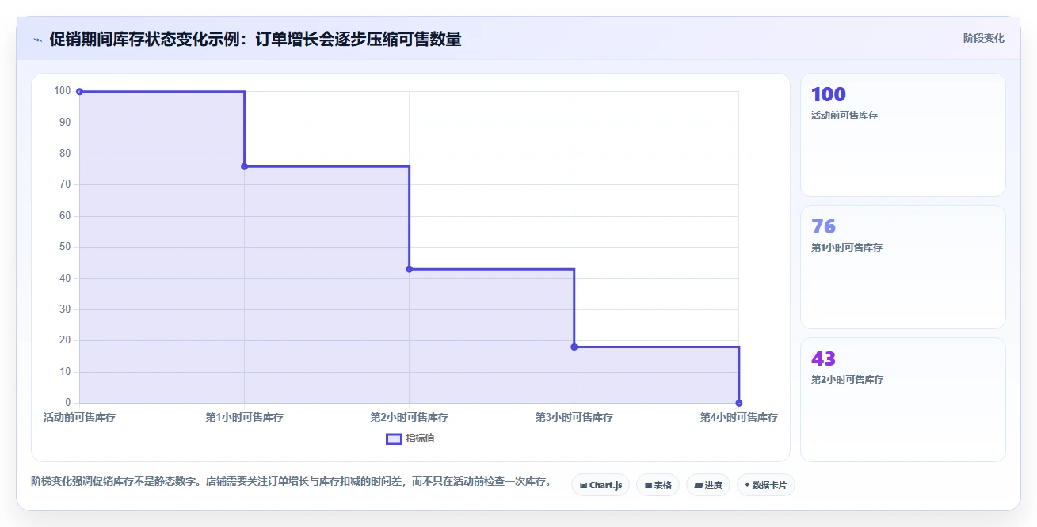The width and height of the screenshot is (1037, 527).
Task: Click the lightning icon beside the title
Action: click(38, 39)
